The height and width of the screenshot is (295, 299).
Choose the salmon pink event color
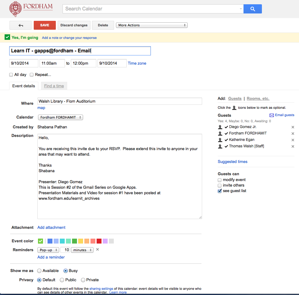(93, 241)
